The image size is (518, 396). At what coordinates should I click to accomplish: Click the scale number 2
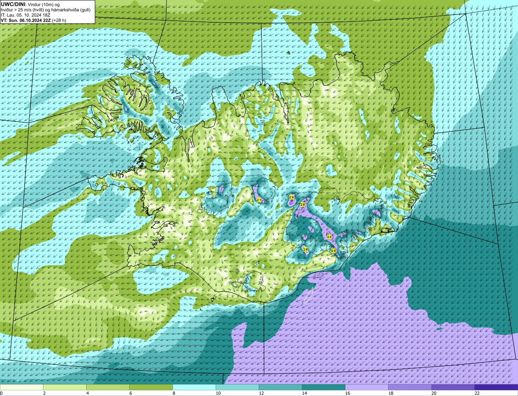(x=44, y=393)
